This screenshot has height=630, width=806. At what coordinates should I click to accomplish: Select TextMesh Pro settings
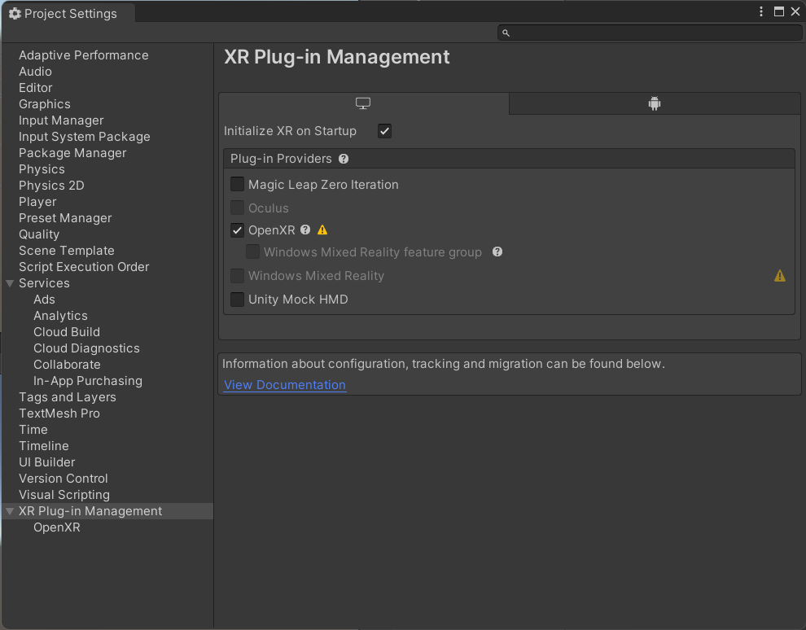59,413
